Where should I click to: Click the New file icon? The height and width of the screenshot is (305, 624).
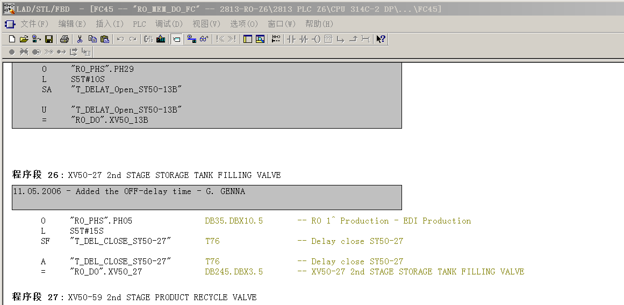[x=12, y=39]
